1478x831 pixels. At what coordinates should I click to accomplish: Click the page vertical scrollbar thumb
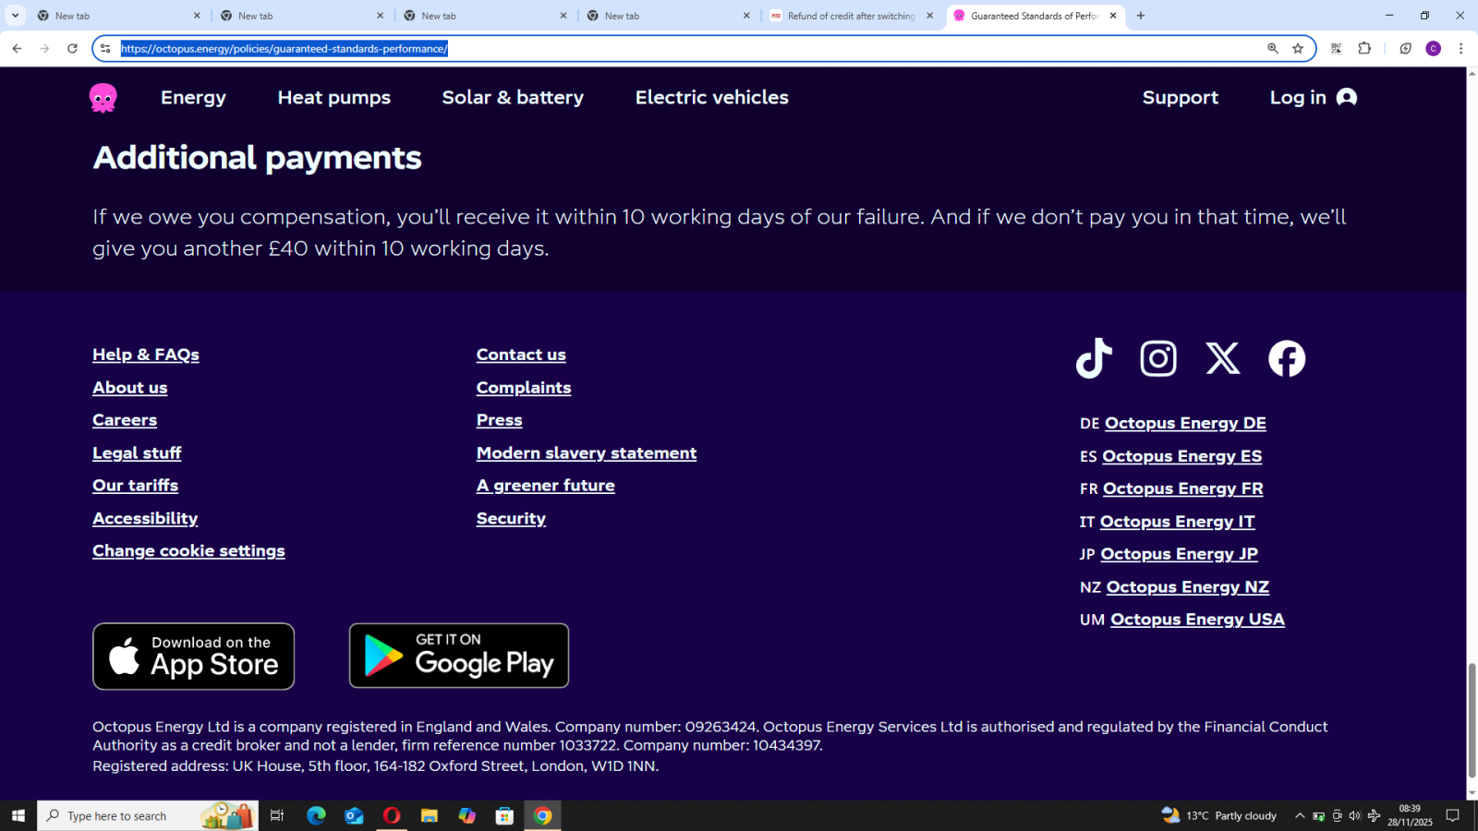click(x=1472, y=720)
